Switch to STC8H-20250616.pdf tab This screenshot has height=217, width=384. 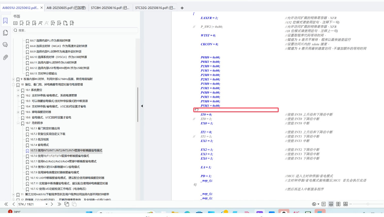coord(110,8)
